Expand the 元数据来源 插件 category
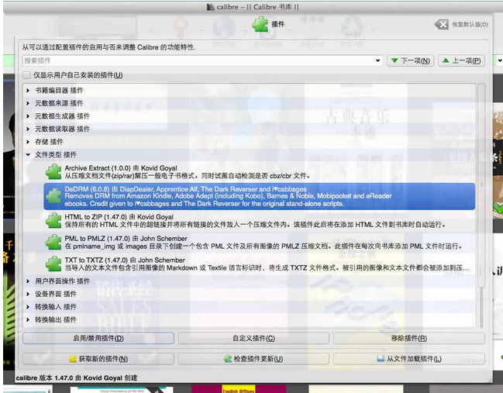 pos(28,103)
